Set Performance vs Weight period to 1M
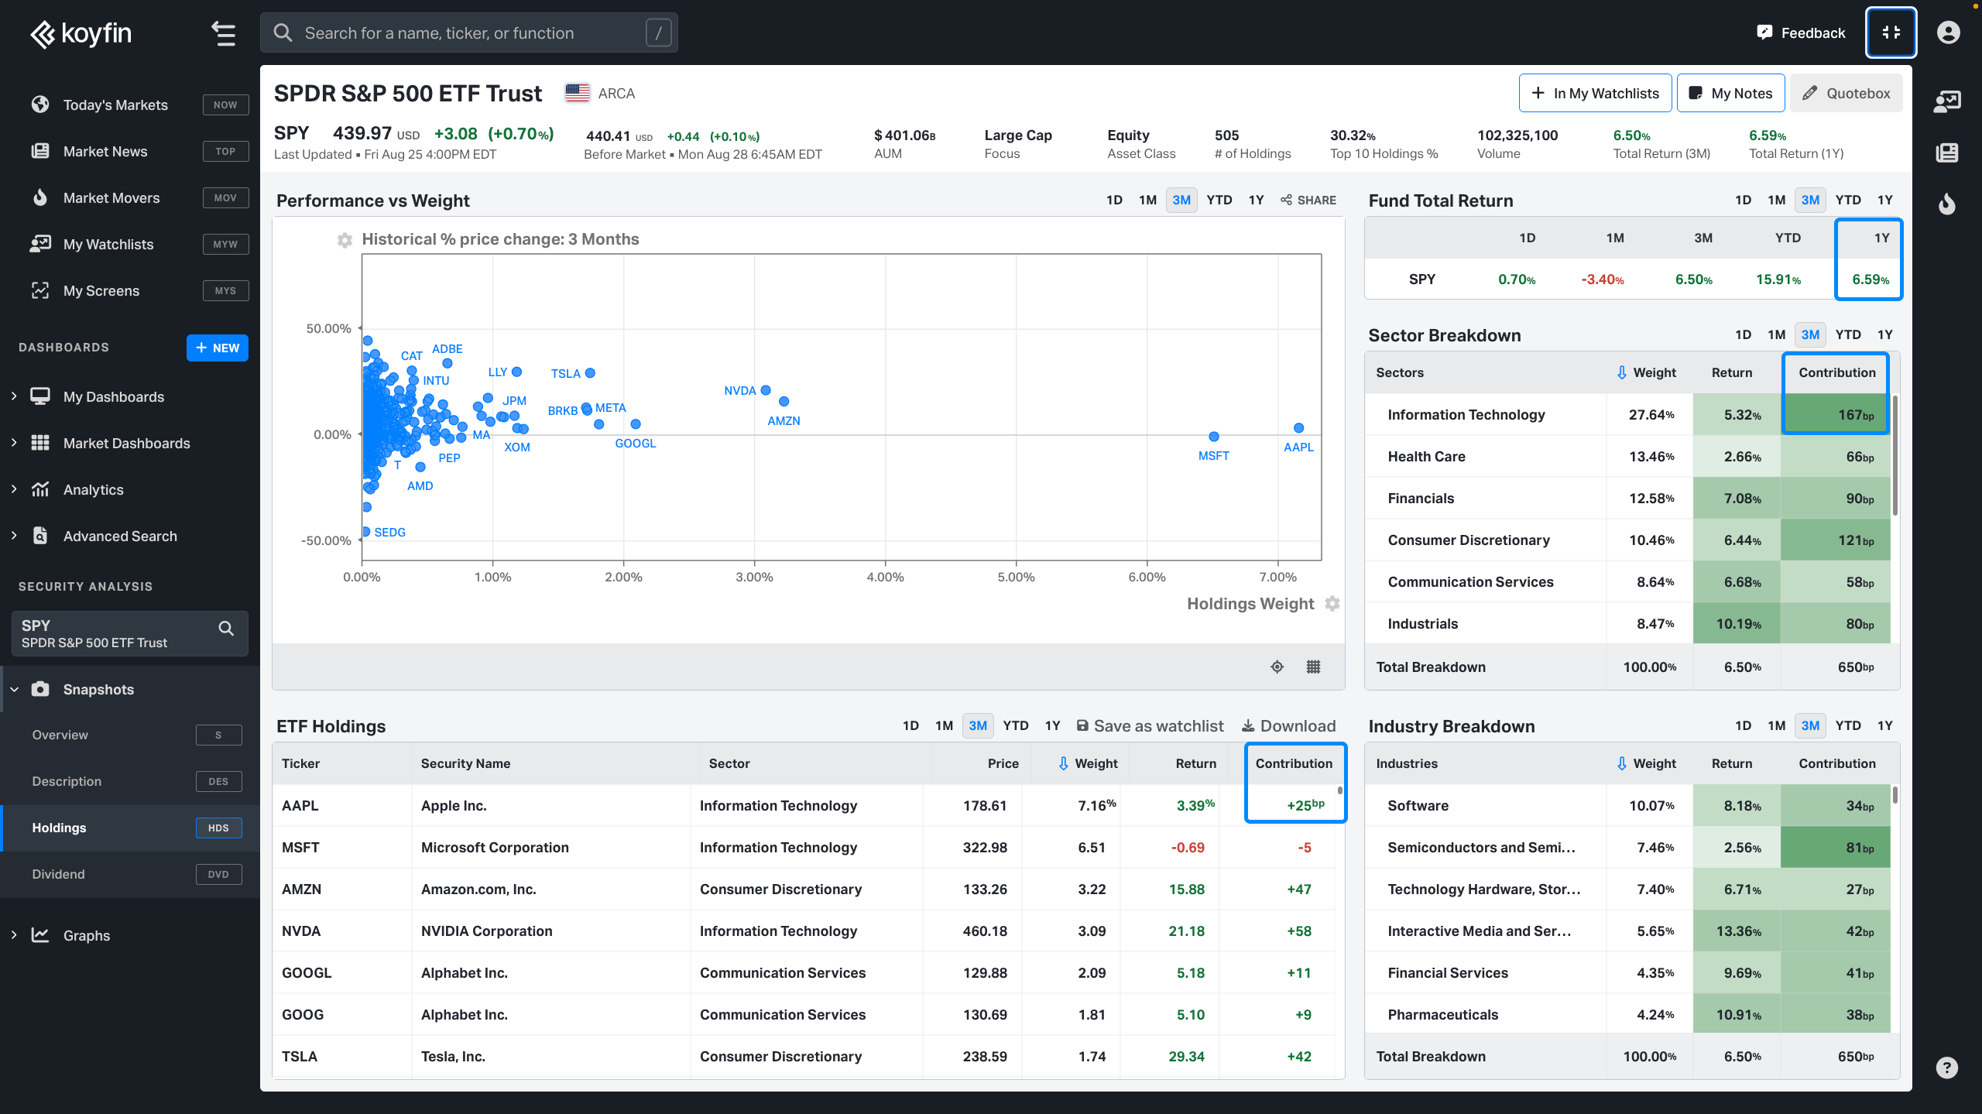Viewport: 1982px width, 1114px height. [x=1147, y=200]
